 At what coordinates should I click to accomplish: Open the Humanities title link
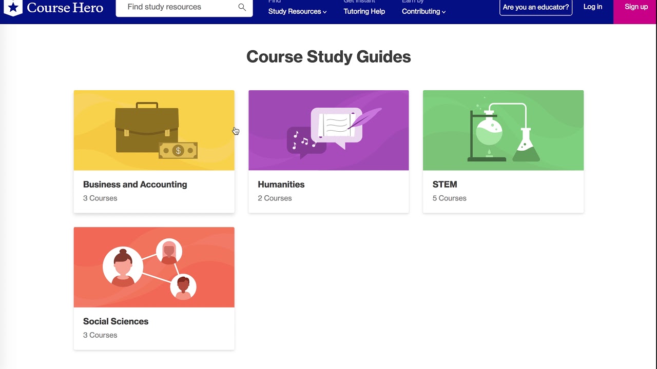point(281,184)
